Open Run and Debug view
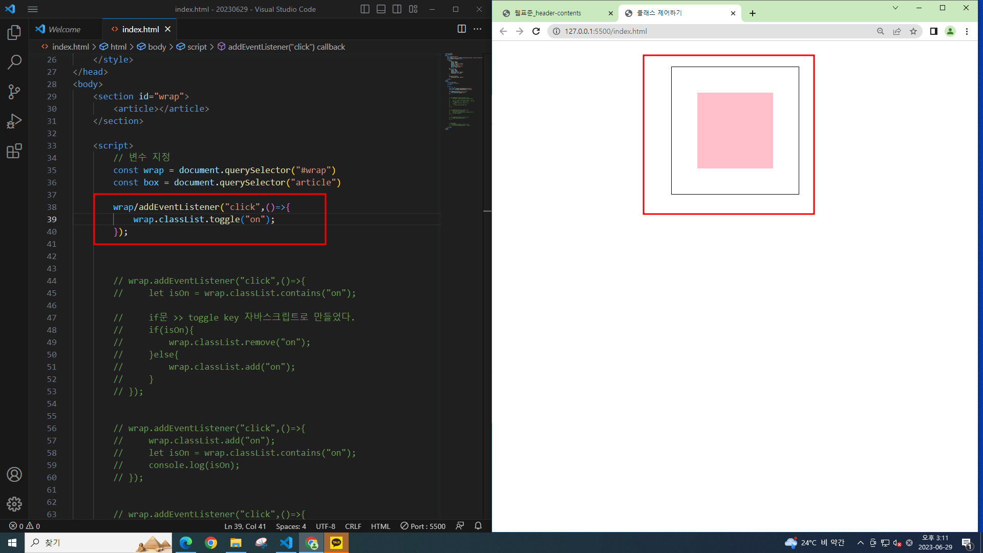Screen dimensions: 983x553 click(x=14, y=121)
